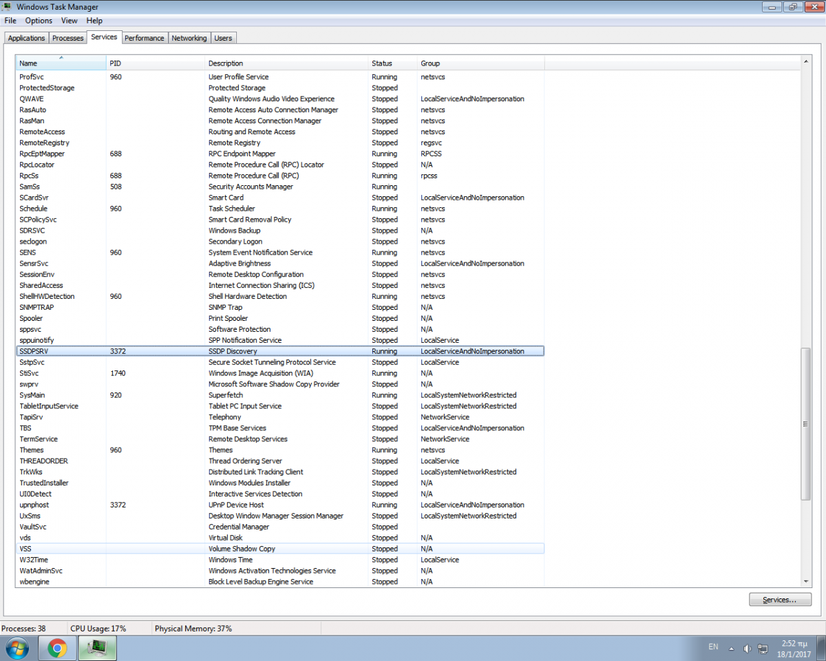The height and width of the screenshot is (661, 826).
Task: Click the Processes: 38 status entry
Action: [24, 629]
